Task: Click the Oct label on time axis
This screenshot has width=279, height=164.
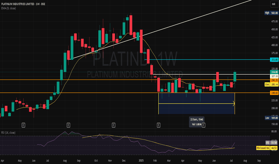Action: (x=96, y=161)
